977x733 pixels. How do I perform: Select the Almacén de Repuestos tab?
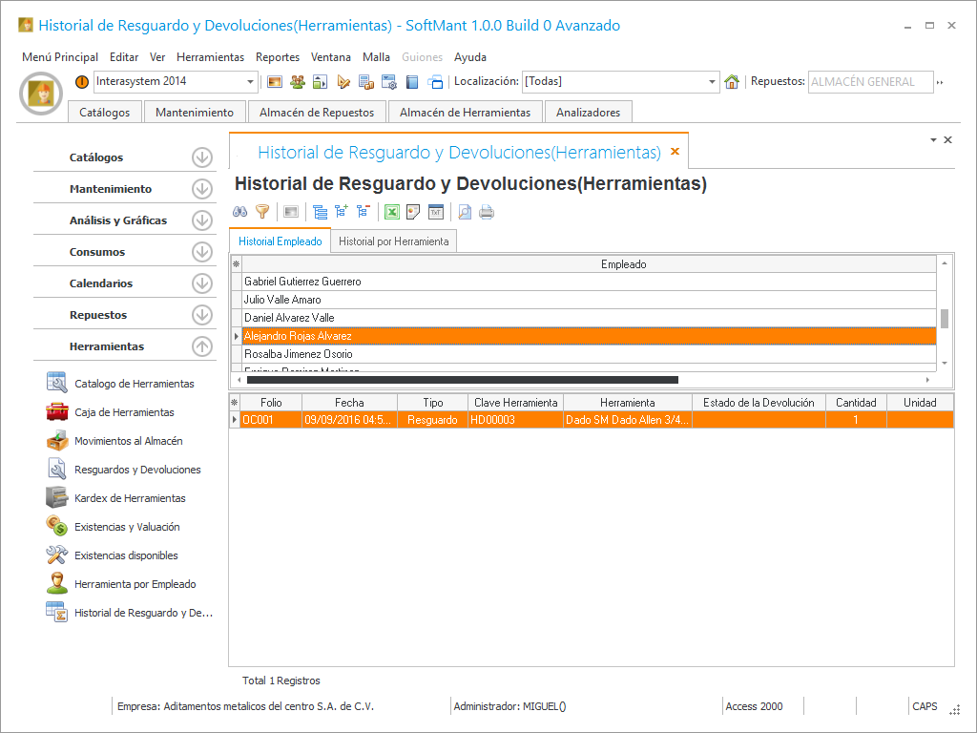click(318, 113)
